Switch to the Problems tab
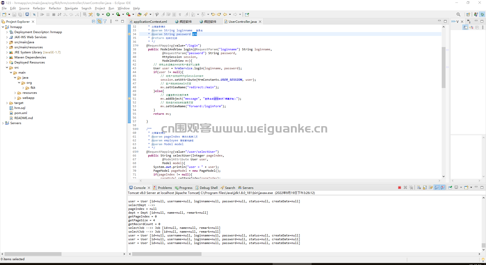Screen dimensions: 486x265 click(163, 188)
